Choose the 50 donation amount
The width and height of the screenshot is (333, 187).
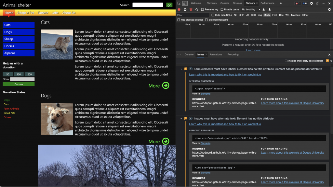tap(8, 74)
